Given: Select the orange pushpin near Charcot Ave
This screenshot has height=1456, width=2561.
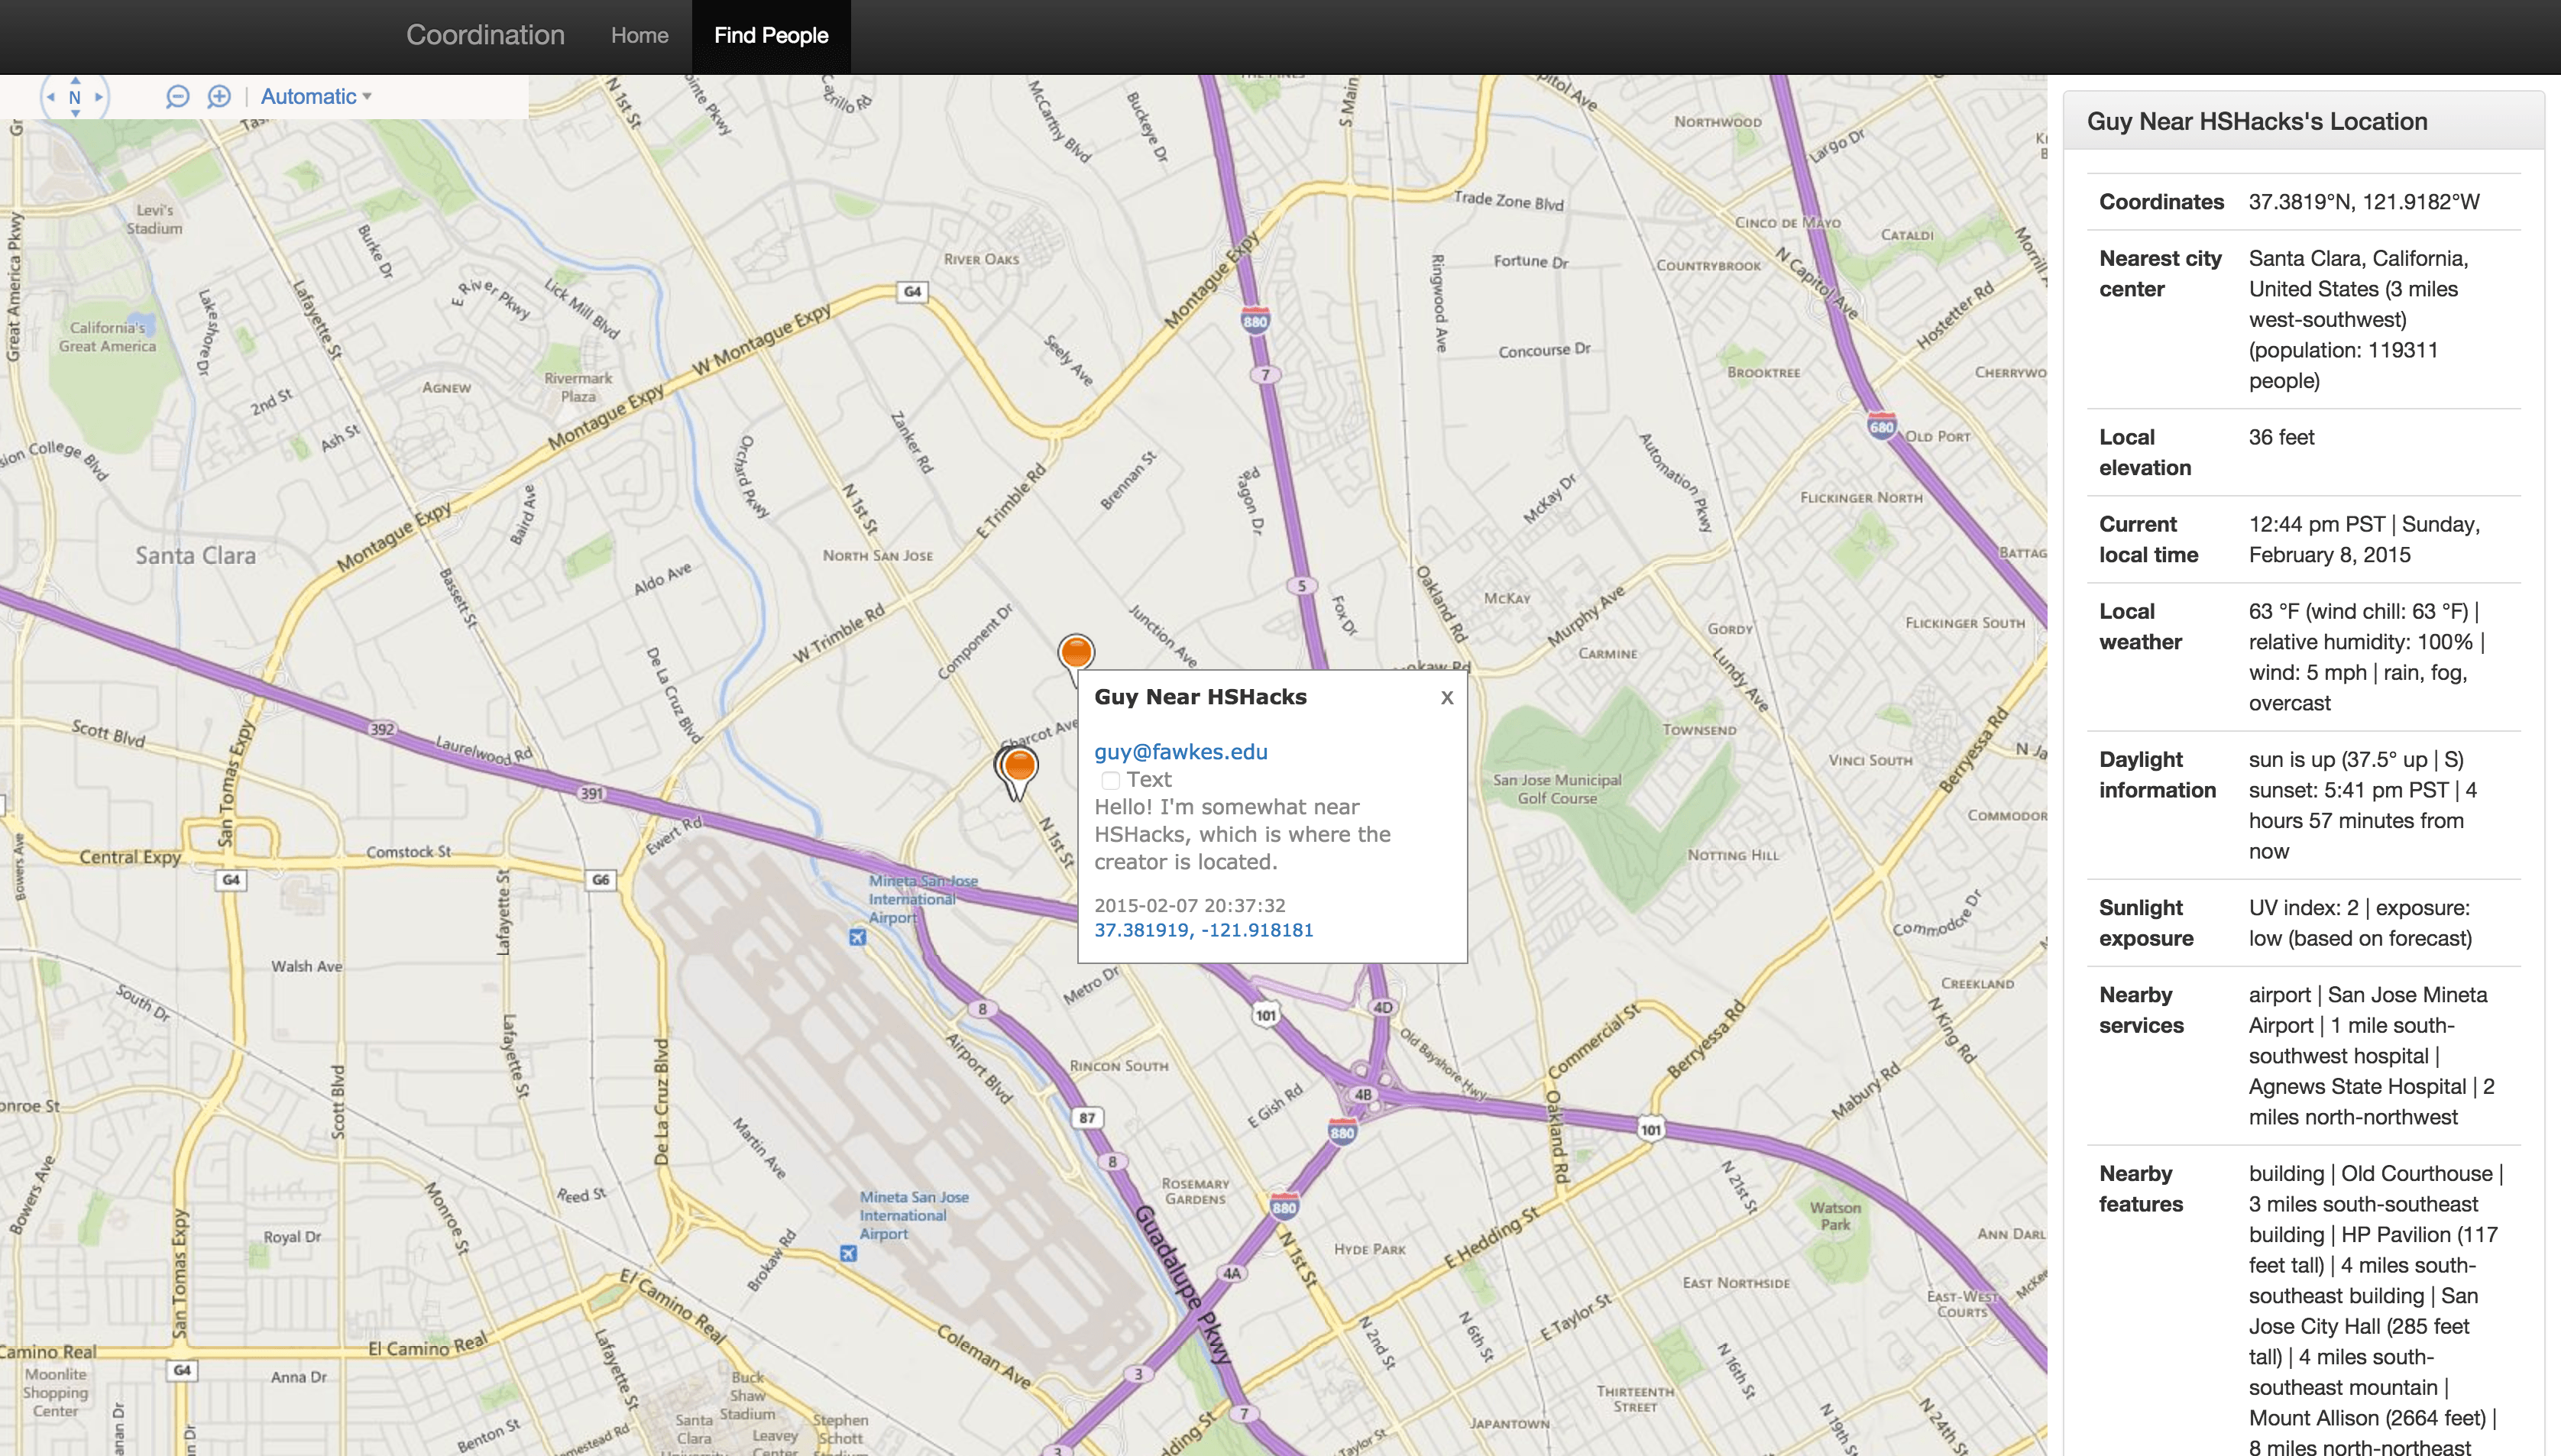Looking at the screenshot, I should pos(1019,767).
